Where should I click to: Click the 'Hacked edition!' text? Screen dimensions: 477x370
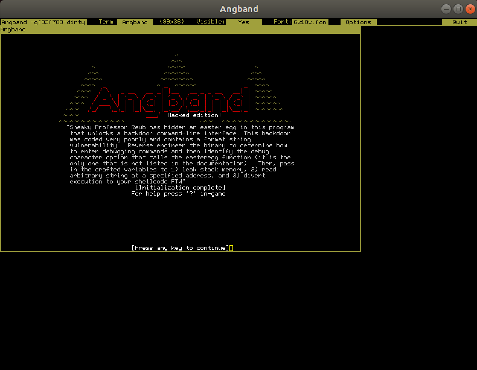pos(194,115)
